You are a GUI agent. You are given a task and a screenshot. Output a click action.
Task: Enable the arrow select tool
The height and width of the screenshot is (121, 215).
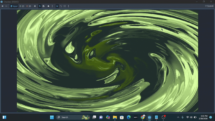point(40,6)
